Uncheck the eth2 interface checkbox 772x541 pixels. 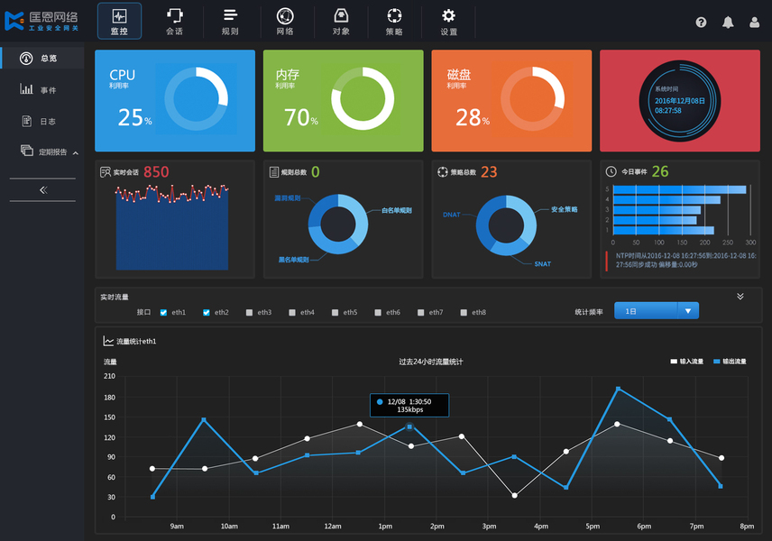point(207,313)
